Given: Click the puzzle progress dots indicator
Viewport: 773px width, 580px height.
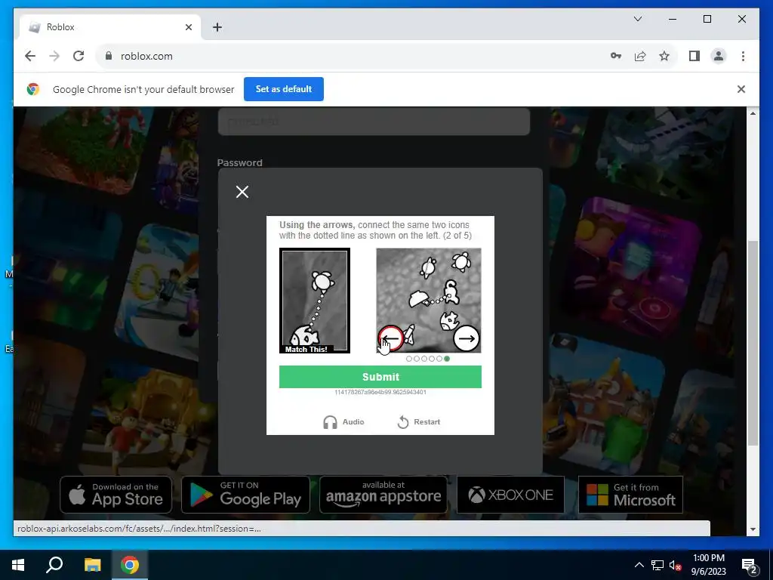Looking at the screenshot, I should coord(427,359).
